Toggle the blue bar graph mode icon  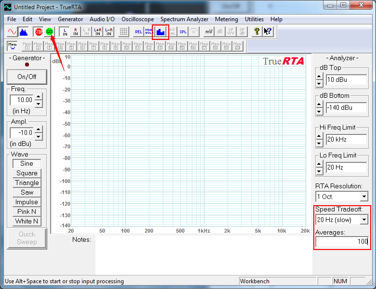161,32
